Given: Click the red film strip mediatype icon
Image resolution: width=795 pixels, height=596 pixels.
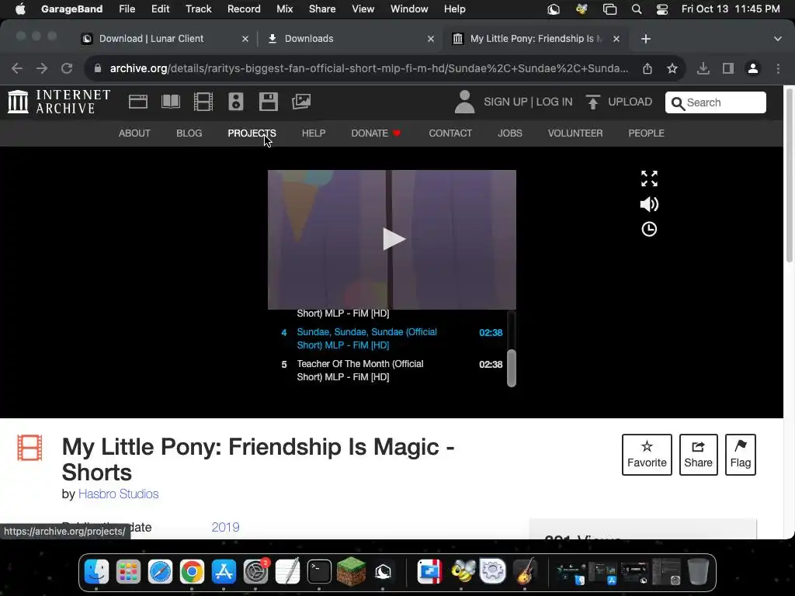Looking at the screenshot, I should coord(30,448).
